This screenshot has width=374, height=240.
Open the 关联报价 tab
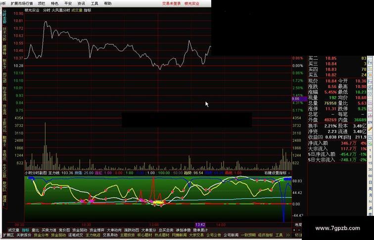[x=24, y=235]
